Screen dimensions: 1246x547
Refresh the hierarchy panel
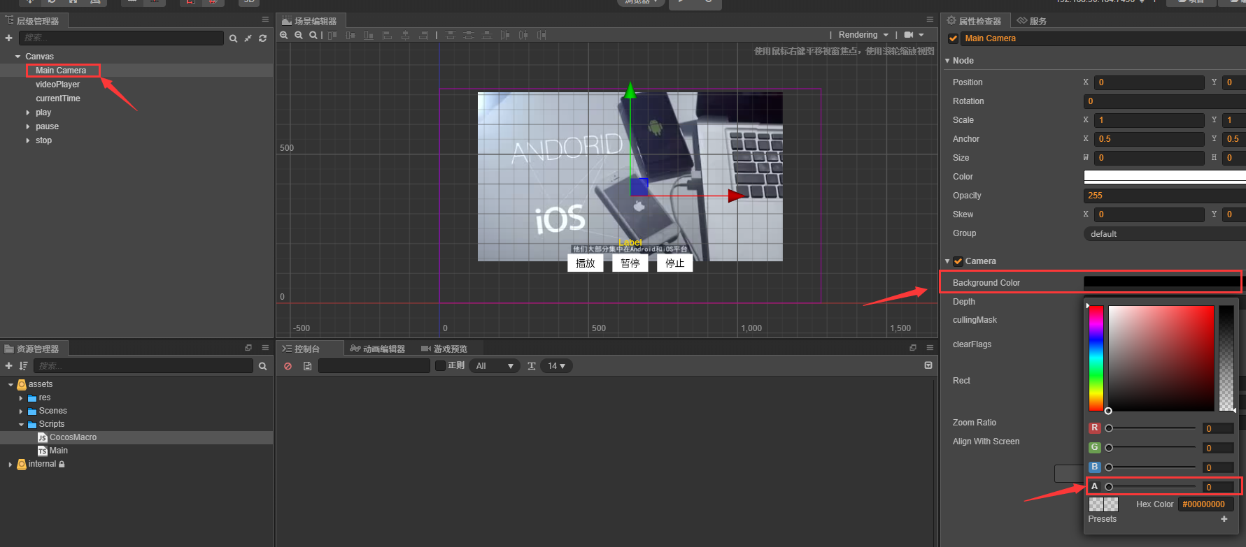pos(262,38)
